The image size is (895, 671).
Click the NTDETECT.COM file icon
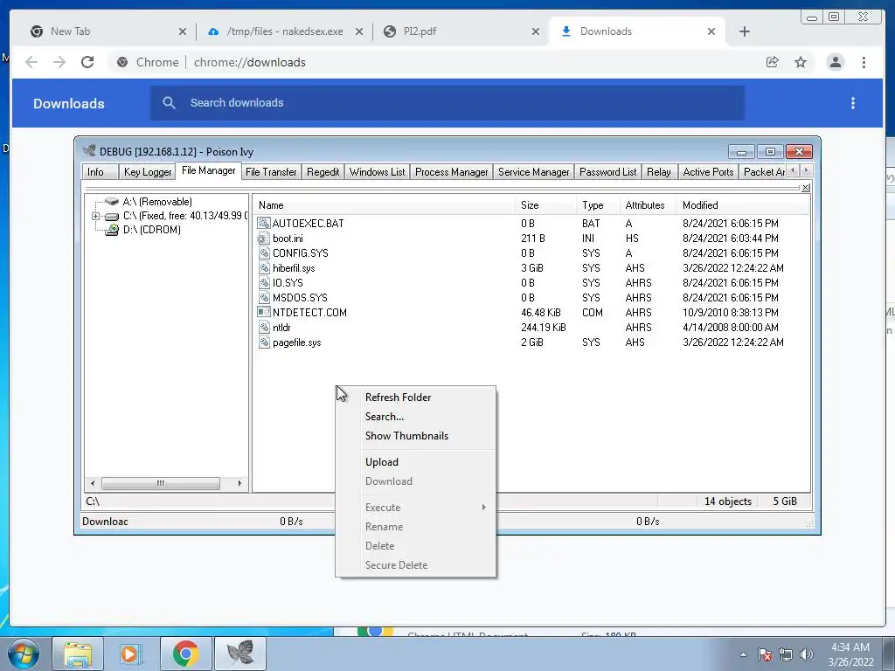click(263, 312)
